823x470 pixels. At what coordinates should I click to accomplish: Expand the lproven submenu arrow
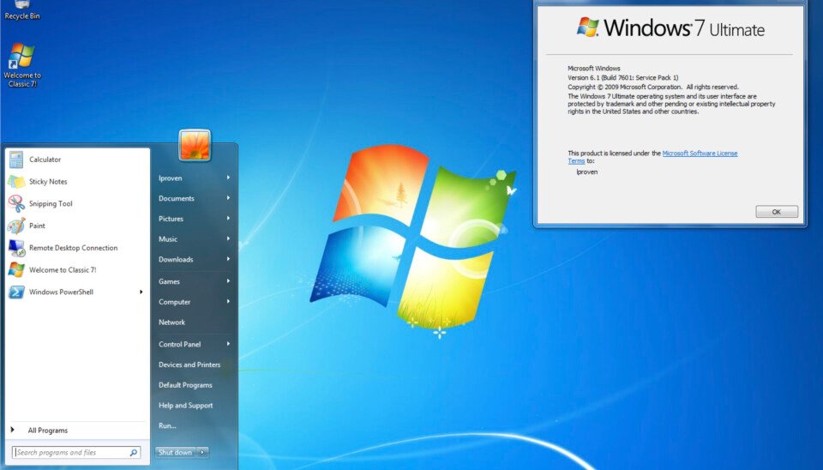228,178
